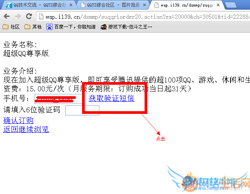Click the 返回继续浏览 link
The width and height of the screenshot is (250, 194).
click(x=26, y=129)
